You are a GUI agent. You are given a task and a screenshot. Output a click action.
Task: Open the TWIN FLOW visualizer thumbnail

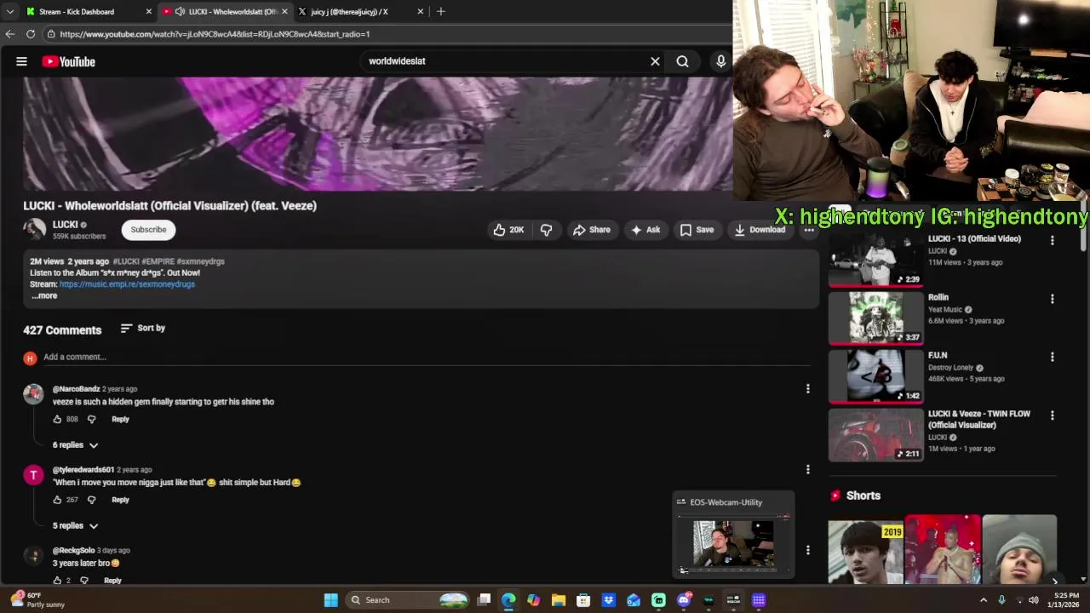875,435
